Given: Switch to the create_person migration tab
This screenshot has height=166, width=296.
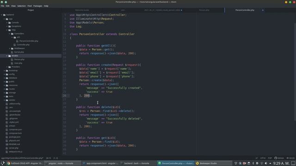Looking at the screenshot, I should pyautogui.click(x=163, y=10).
